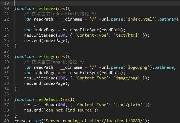Place cursor on function name resDefault
This screenshot has width=180, height=123.
pyautogui.click(x=48, y=99)
